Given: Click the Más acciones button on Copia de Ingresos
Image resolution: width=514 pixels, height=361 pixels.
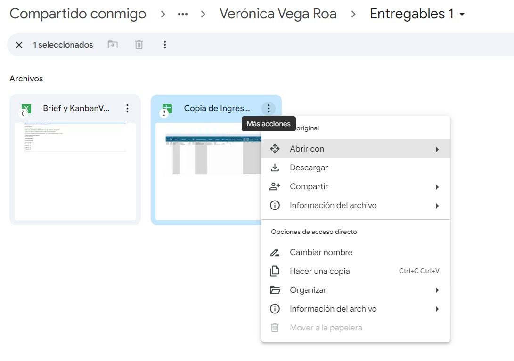Looking at the screenshot, I should coord(269,109).
